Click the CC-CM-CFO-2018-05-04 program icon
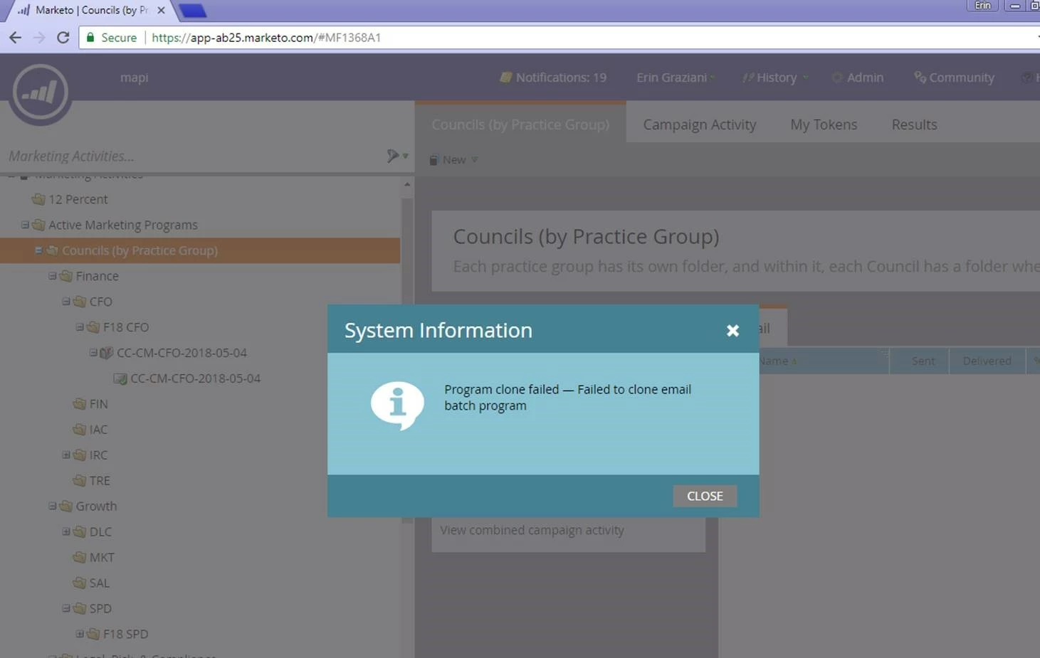Viewport: 1040px width, 658px height. tap(106, 353)
